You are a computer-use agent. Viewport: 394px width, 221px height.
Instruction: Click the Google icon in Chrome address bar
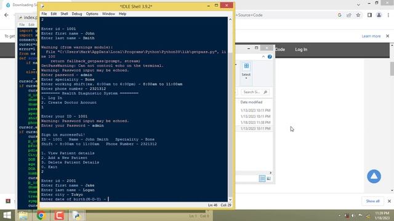pyautogui.click(x=339, y=15)
